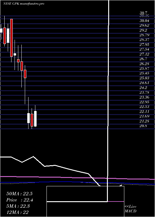This screenshot has height=217, width=155.
Task: Click the NYSE GPK munafasutra.pro title
Action: [x=24, y=4]
